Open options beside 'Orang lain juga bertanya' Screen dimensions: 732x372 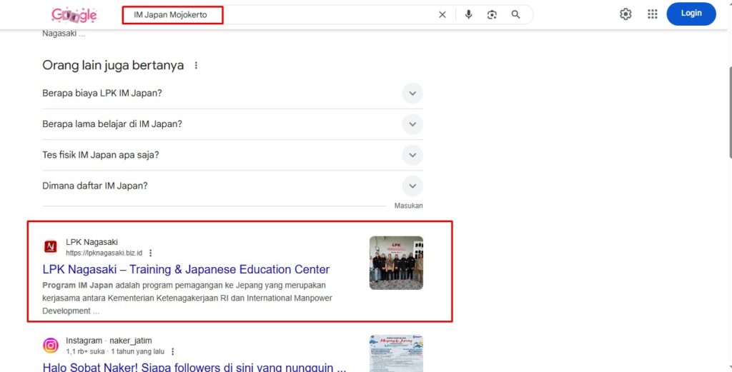point(196,66)
